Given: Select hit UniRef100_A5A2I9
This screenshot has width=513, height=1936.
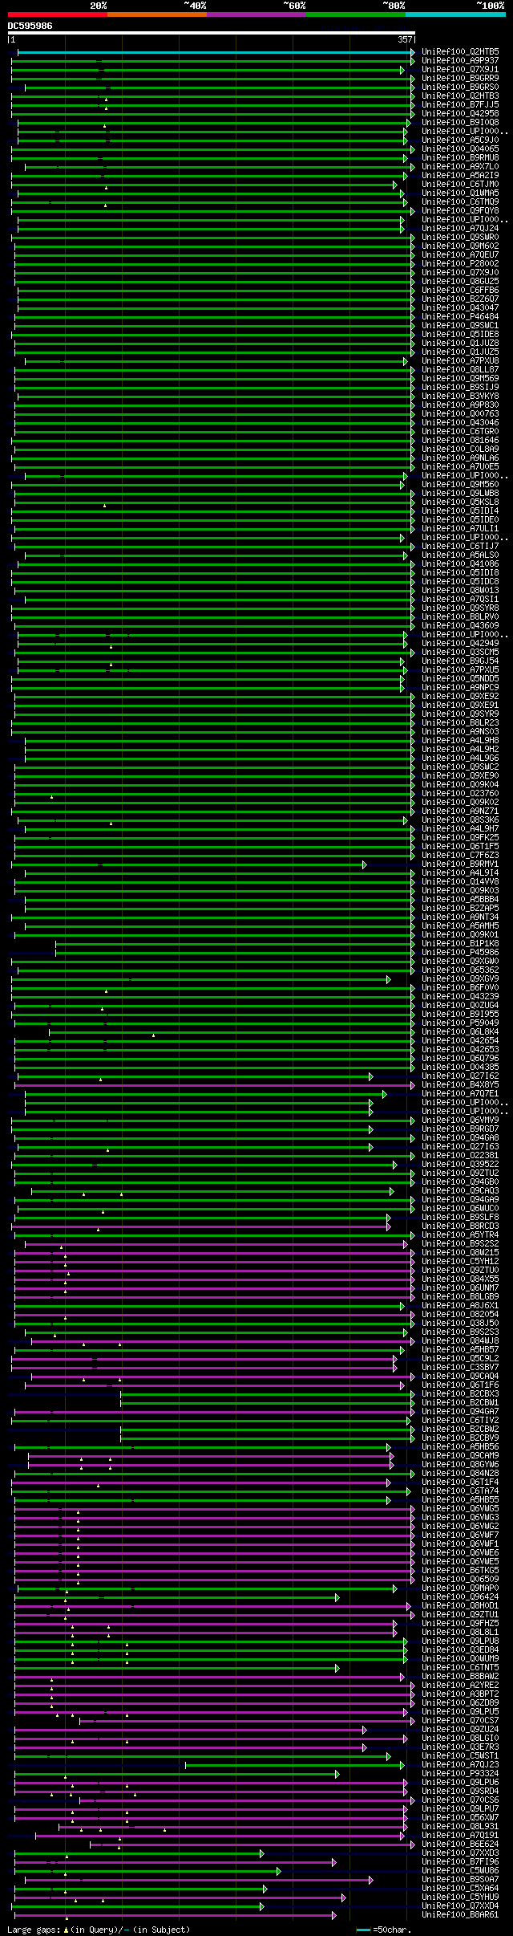Looking at the screenshot, I should [460, 176].
